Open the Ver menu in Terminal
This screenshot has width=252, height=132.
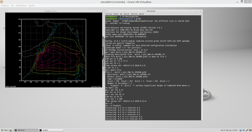(x=121, y=14)
